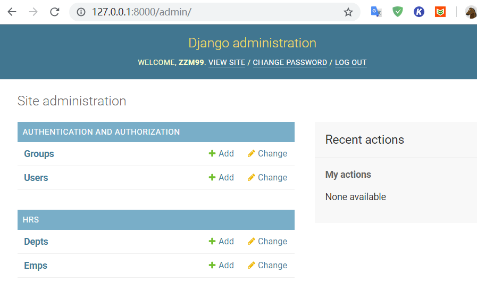477x297 pixels.
Task: Open the View Site link
Action: (227, 62)
